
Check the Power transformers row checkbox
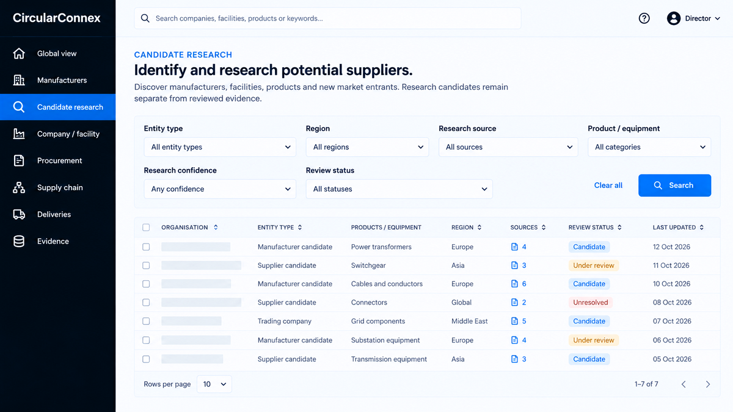point(146,247)
